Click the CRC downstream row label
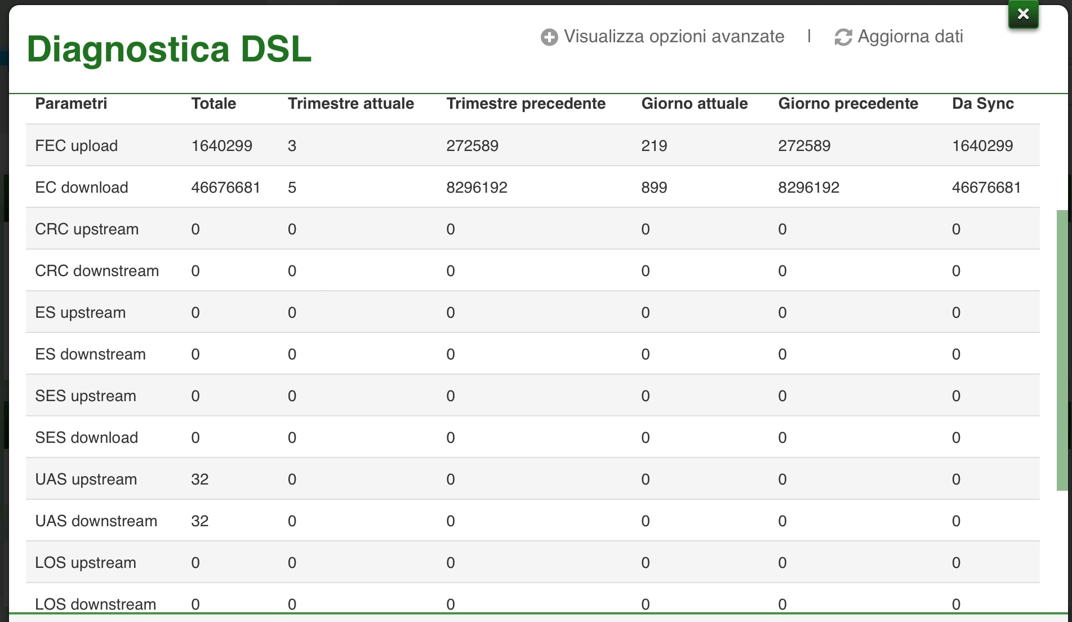 point(97,271)
